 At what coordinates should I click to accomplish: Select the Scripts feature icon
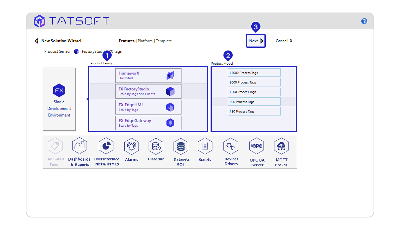pos(205,146)
